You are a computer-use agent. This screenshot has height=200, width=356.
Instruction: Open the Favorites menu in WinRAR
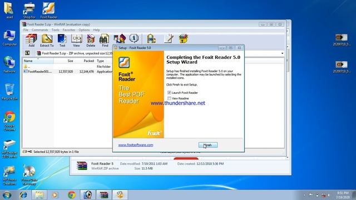(x=69, y=30)
